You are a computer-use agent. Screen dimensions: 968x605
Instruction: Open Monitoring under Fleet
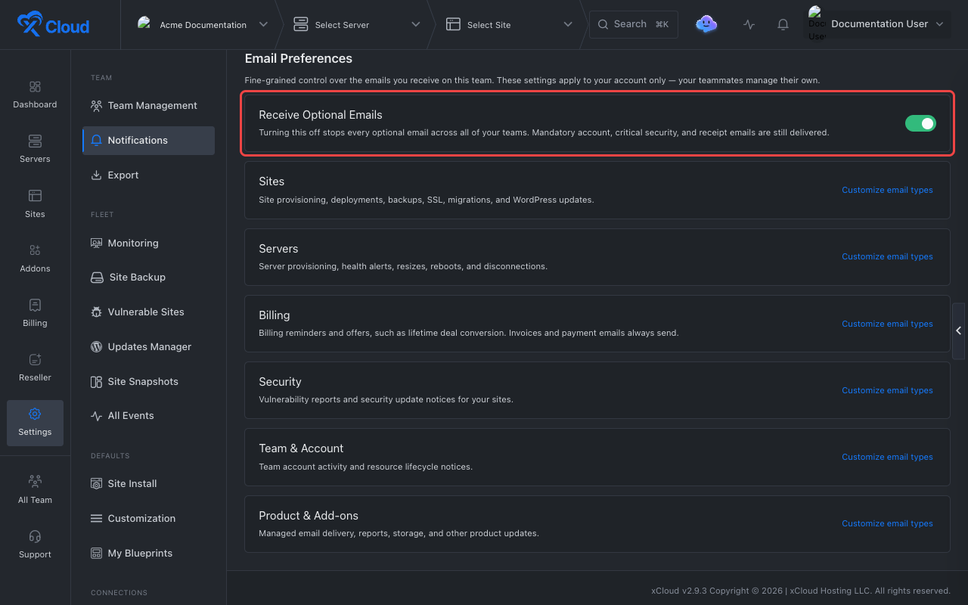point(148,243)
